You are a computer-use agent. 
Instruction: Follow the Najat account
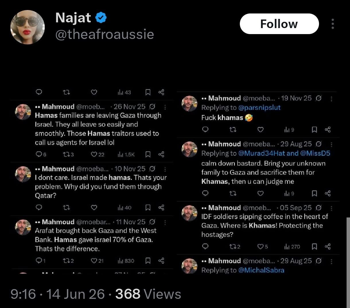[x=279, y=24]
